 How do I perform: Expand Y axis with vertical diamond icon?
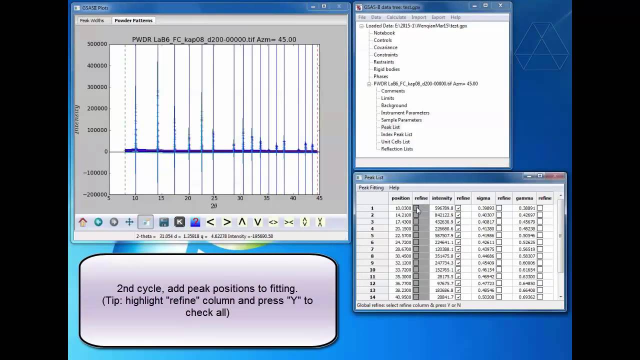(x=304, y=222)
